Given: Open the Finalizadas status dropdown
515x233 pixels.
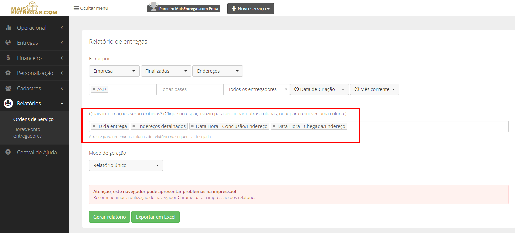Looking at the screenshot, I should (166, 71).
